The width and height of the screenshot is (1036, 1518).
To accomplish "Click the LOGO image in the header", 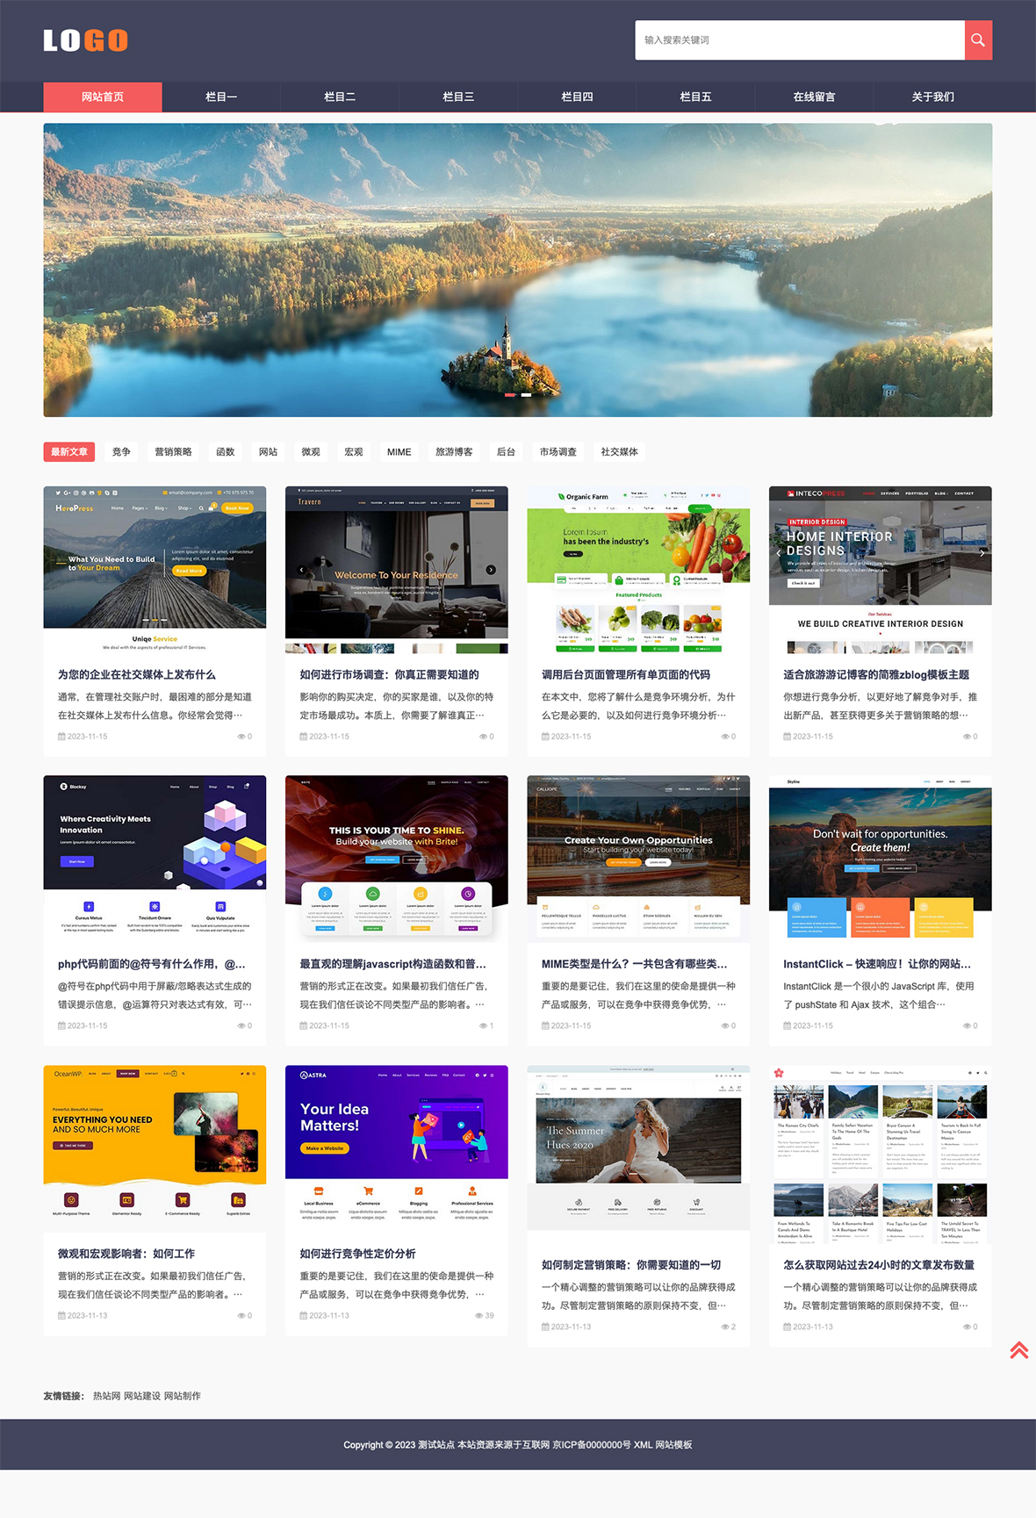I will tap(86, 40).
